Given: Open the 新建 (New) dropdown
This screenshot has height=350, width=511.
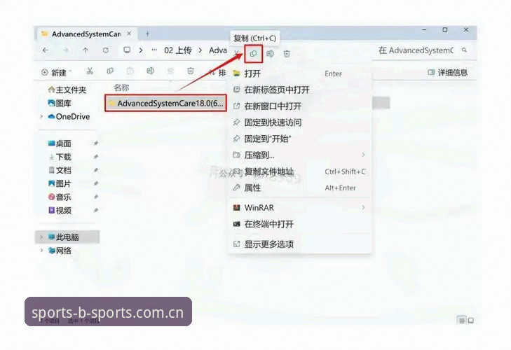Looking at the screenshot, I should pos(56,72).
